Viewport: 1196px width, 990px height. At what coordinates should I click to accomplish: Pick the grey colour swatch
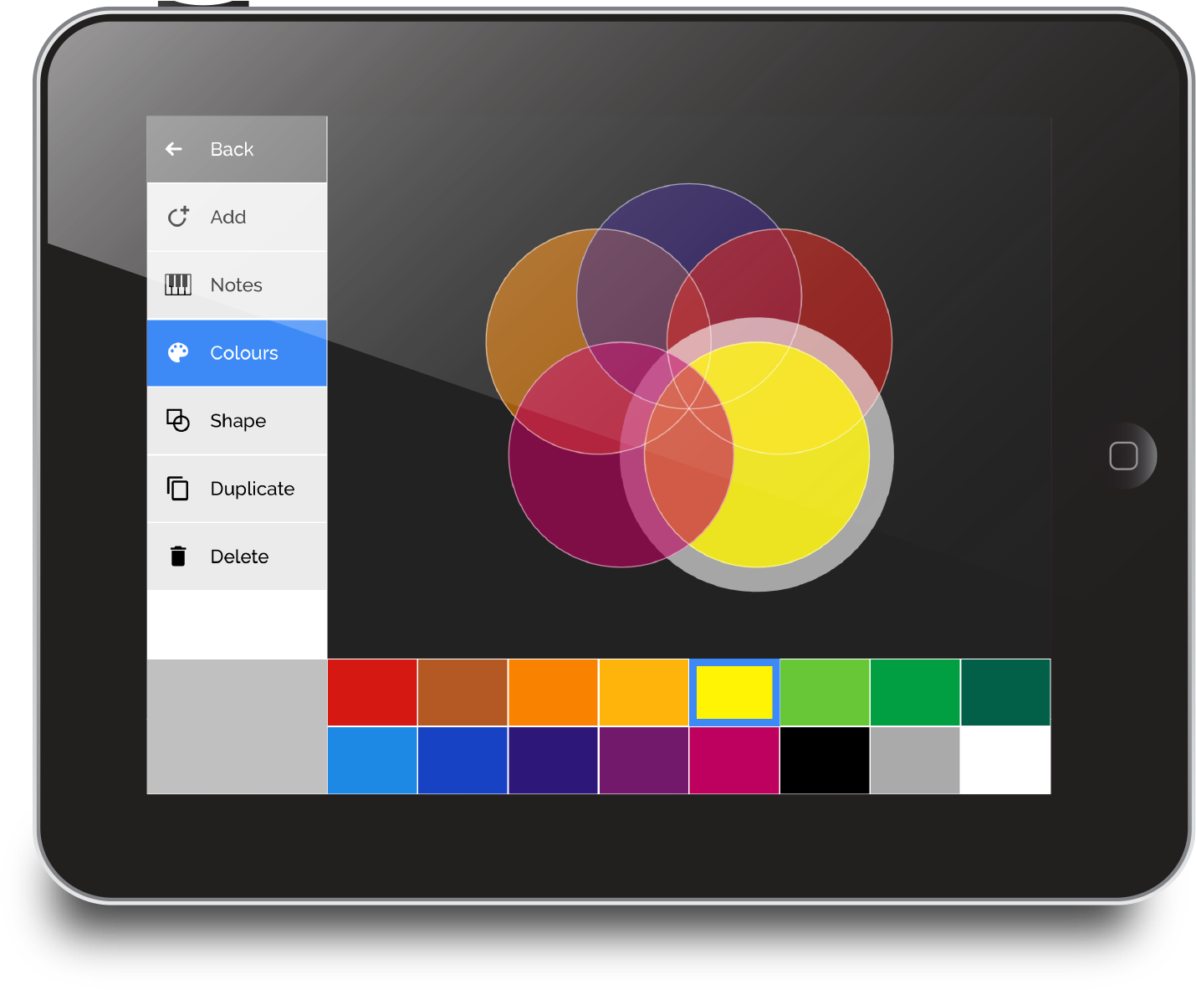coord(915,760)
